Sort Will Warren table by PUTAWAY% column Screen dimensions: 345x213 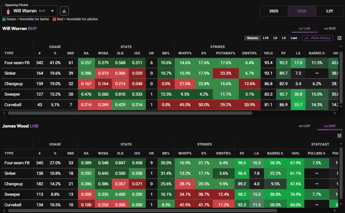tap(226, 53)
